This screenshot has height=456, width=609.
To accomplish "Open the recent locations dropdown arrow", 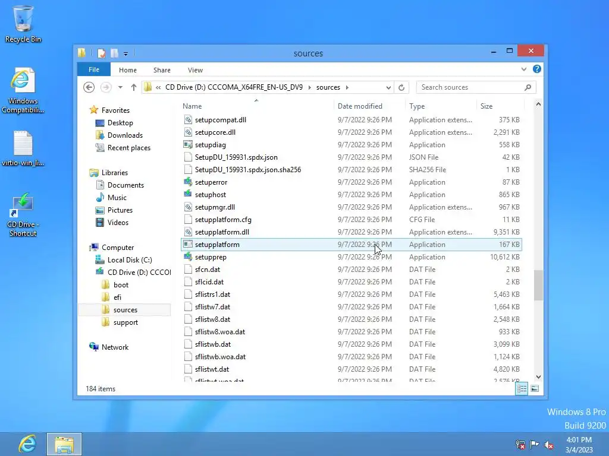I will coord(120,87).
